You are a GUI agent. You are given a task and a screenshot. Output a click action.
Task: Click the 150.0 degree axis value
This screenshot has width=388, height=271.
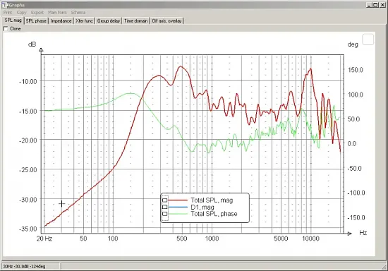356,70
